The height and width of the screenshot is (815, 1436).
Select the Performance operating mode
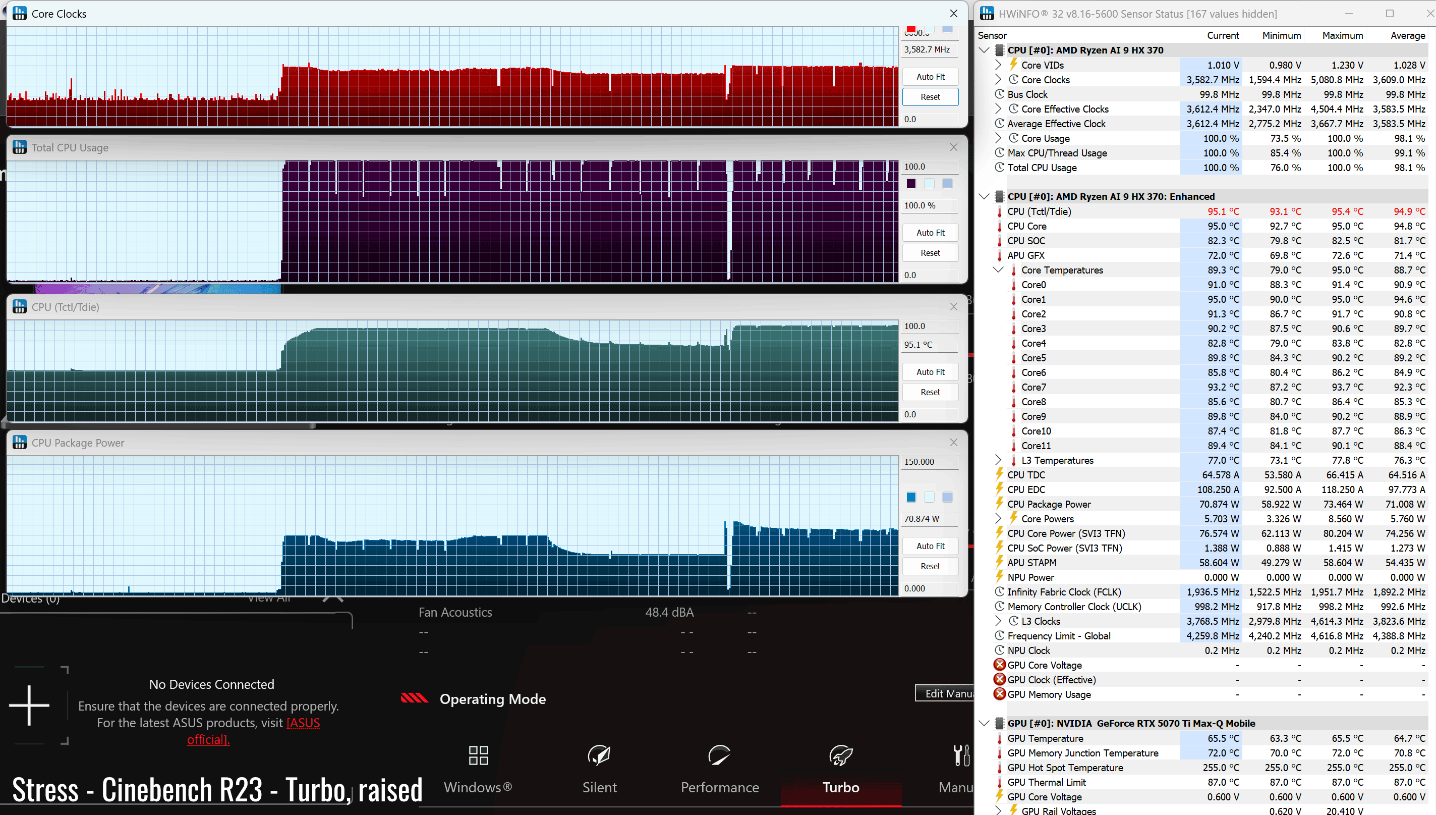719,770
